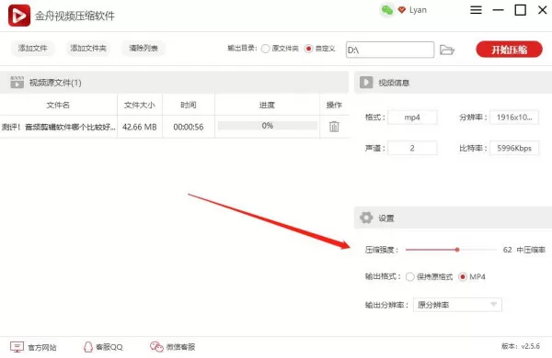Click the 进度 column header
Screen dimensions: 552x358
267,105
